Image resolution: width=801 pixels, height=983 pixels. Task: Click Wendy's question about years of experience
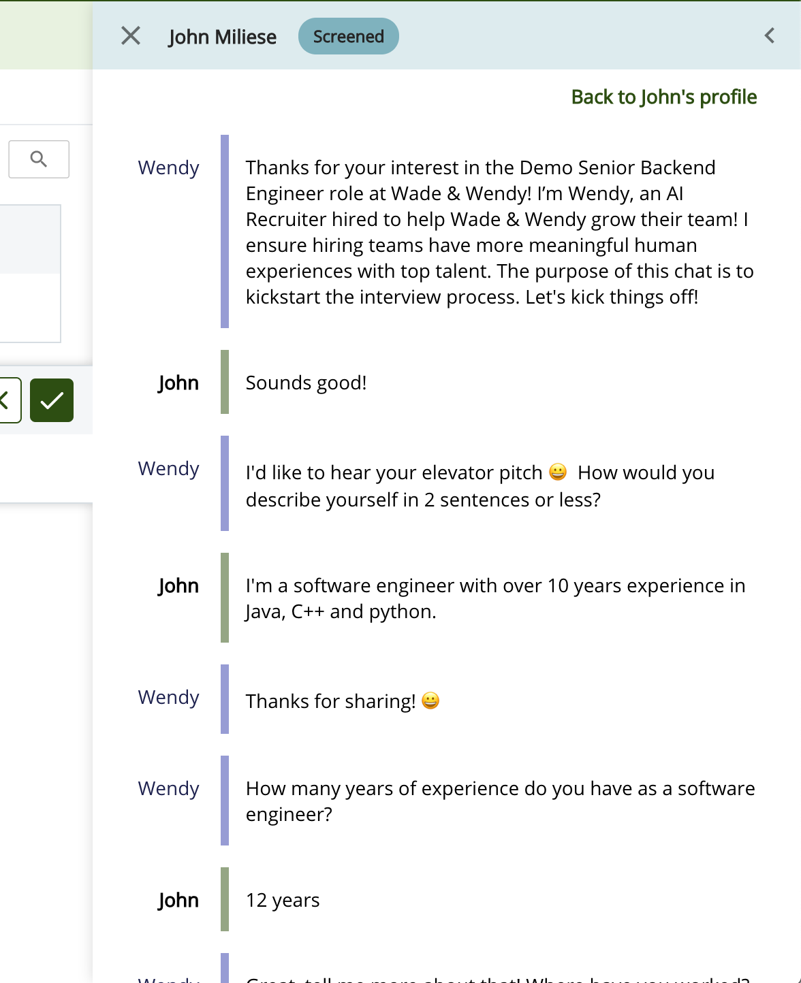click(x=500, y=801)
